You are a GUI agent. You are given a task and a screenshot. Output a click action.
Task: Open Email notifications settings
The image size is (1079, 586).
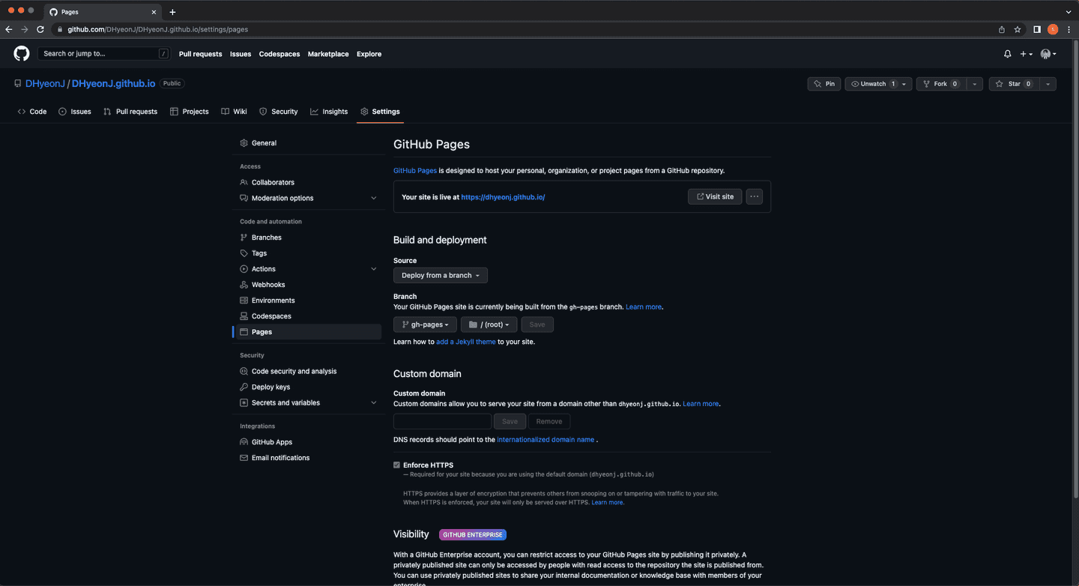pyautogui.click(x=281, y=457)
